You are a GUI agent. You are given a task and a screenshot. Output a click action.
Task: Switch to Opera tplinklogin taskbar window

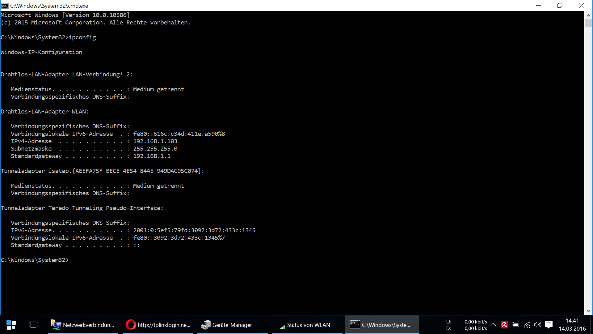158,325
